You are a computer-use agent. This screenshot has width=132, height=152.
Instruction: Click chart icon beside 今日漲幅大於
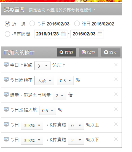click(x=6, y=109)
